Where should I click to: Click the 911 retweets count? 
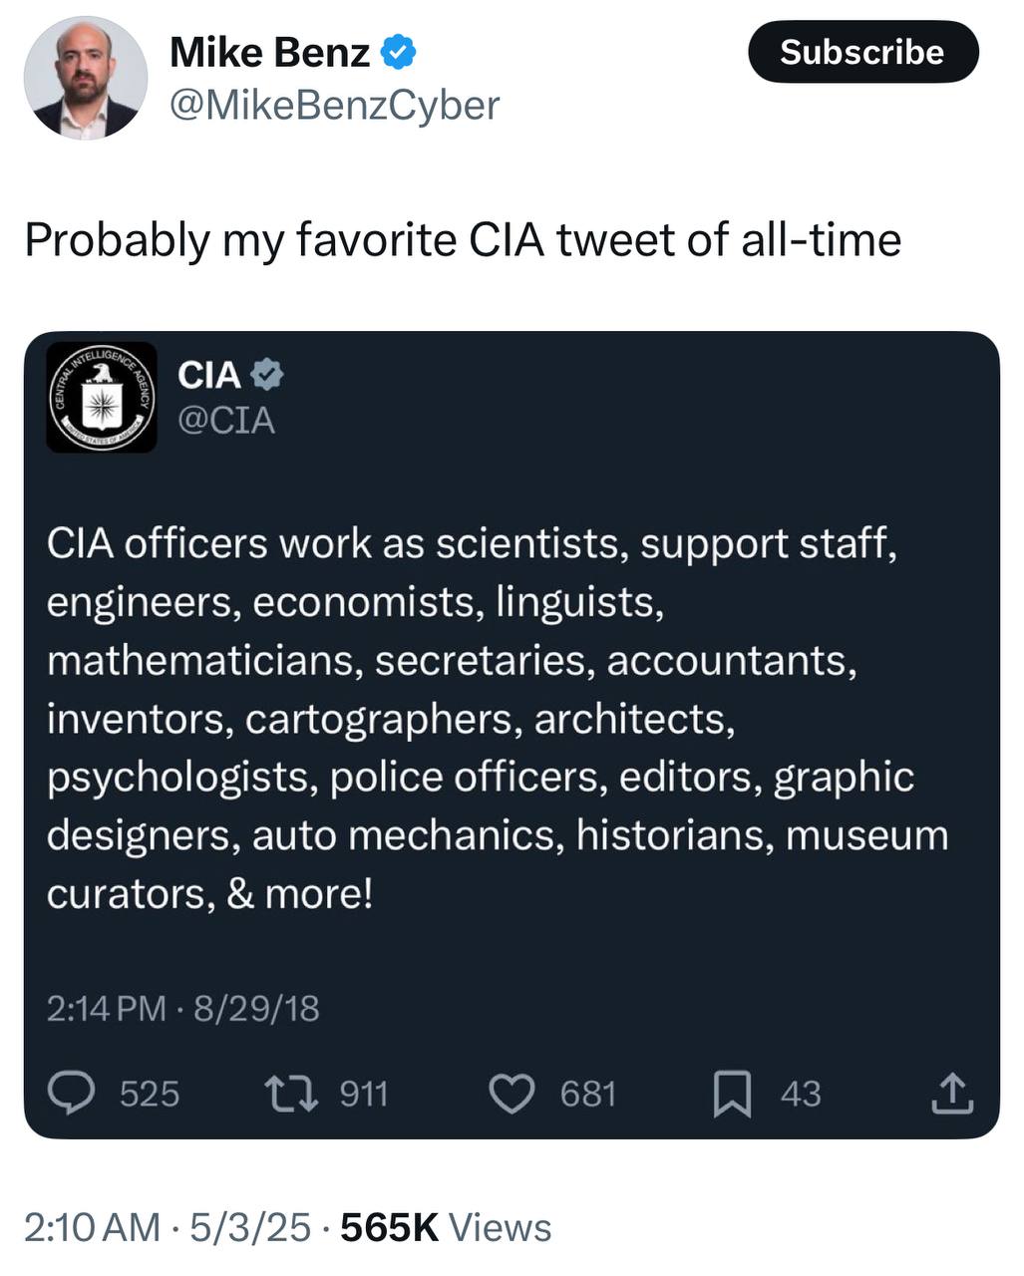coord(364,1095)
